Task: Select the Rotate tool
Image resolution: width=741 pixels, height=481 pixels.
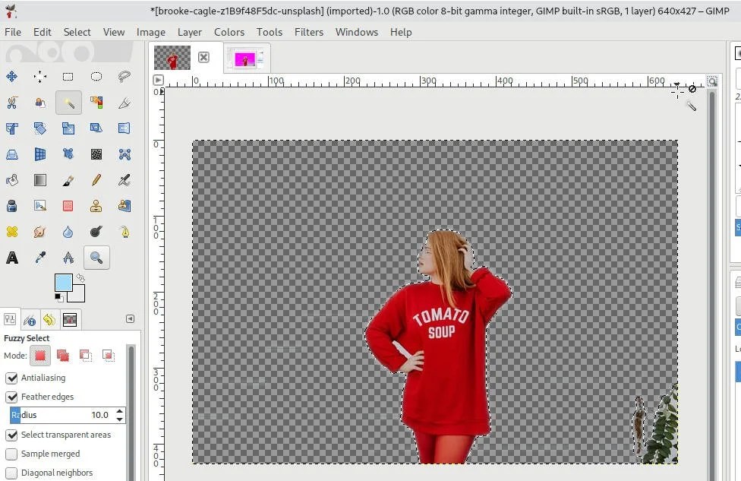Action: pos(40,128)
